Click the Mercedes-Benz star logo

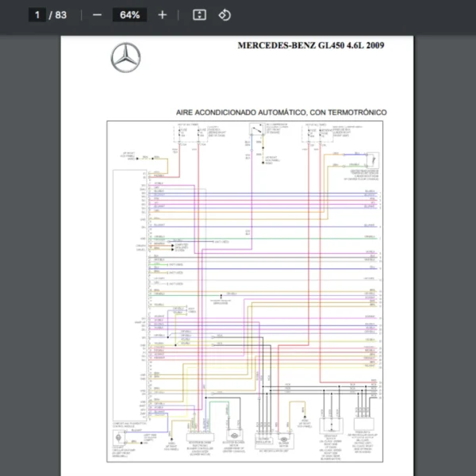click(125, 58)
